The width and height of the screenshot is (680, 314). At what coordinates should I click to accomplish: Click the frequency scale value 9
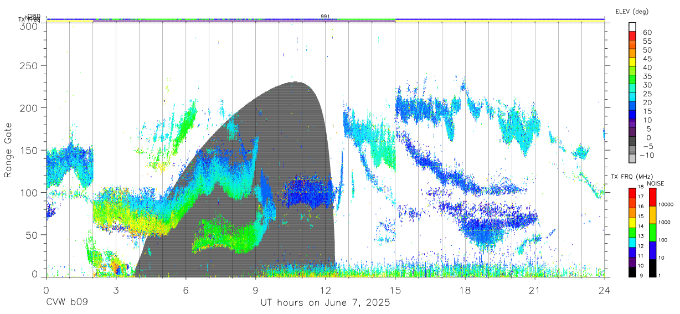(641, 275)
